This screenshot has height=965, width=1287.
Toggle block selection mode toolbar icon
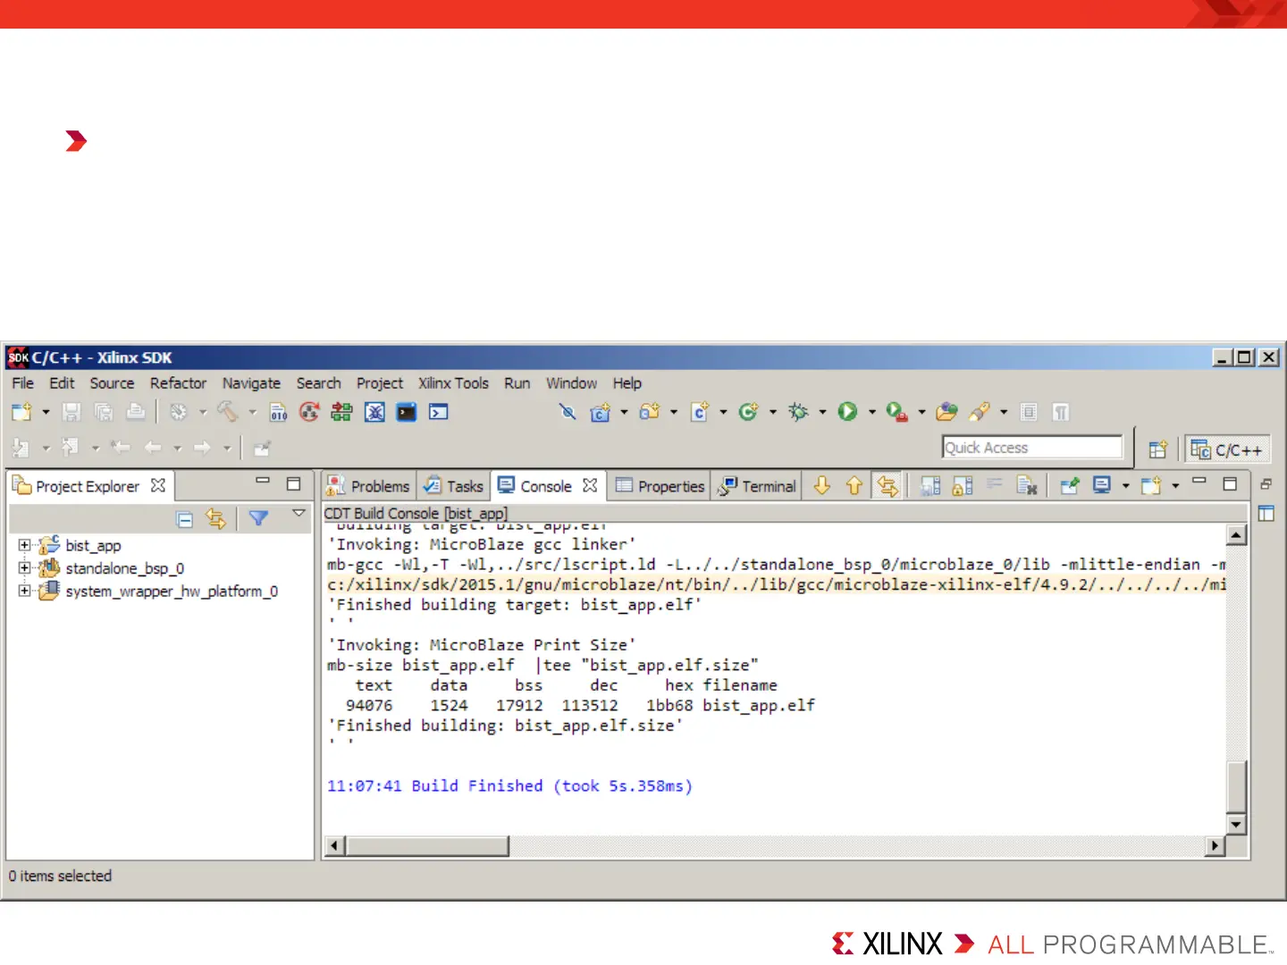click(1029, 412)
